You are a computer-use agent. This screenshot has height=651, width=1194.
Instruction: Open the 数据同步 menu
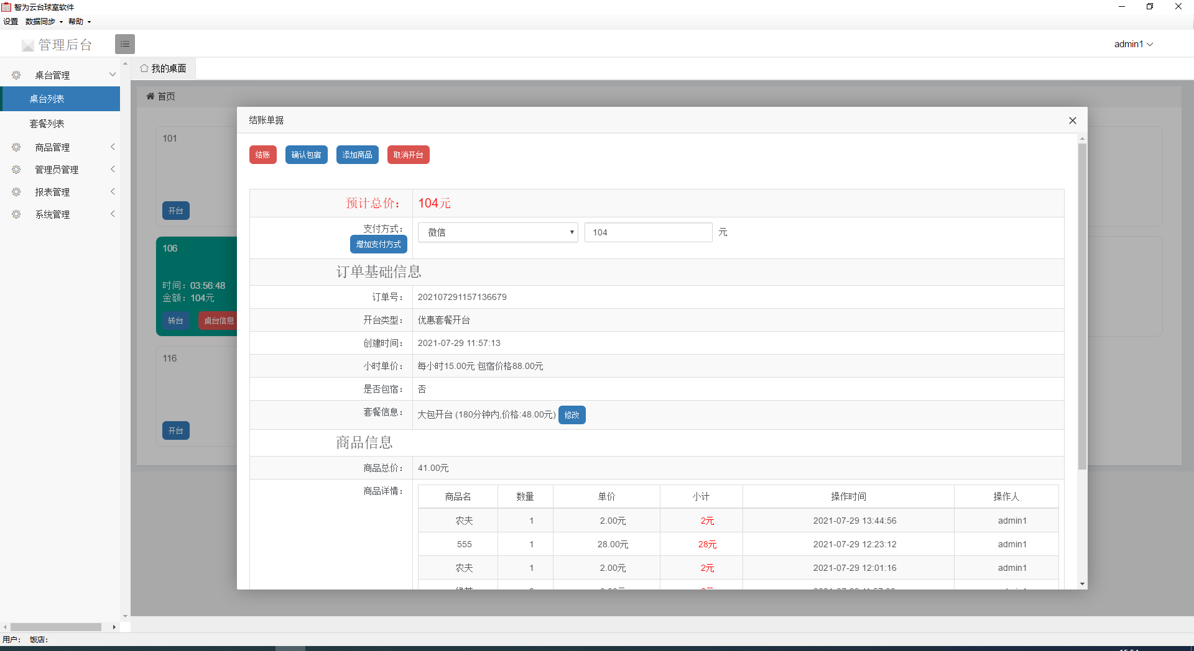44,22
